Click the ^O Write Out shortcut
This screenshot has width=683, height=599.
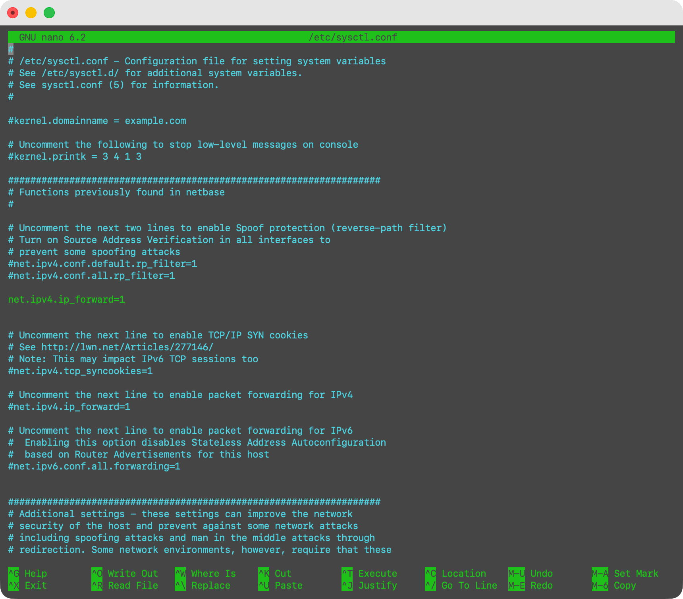tap(125, 573)
